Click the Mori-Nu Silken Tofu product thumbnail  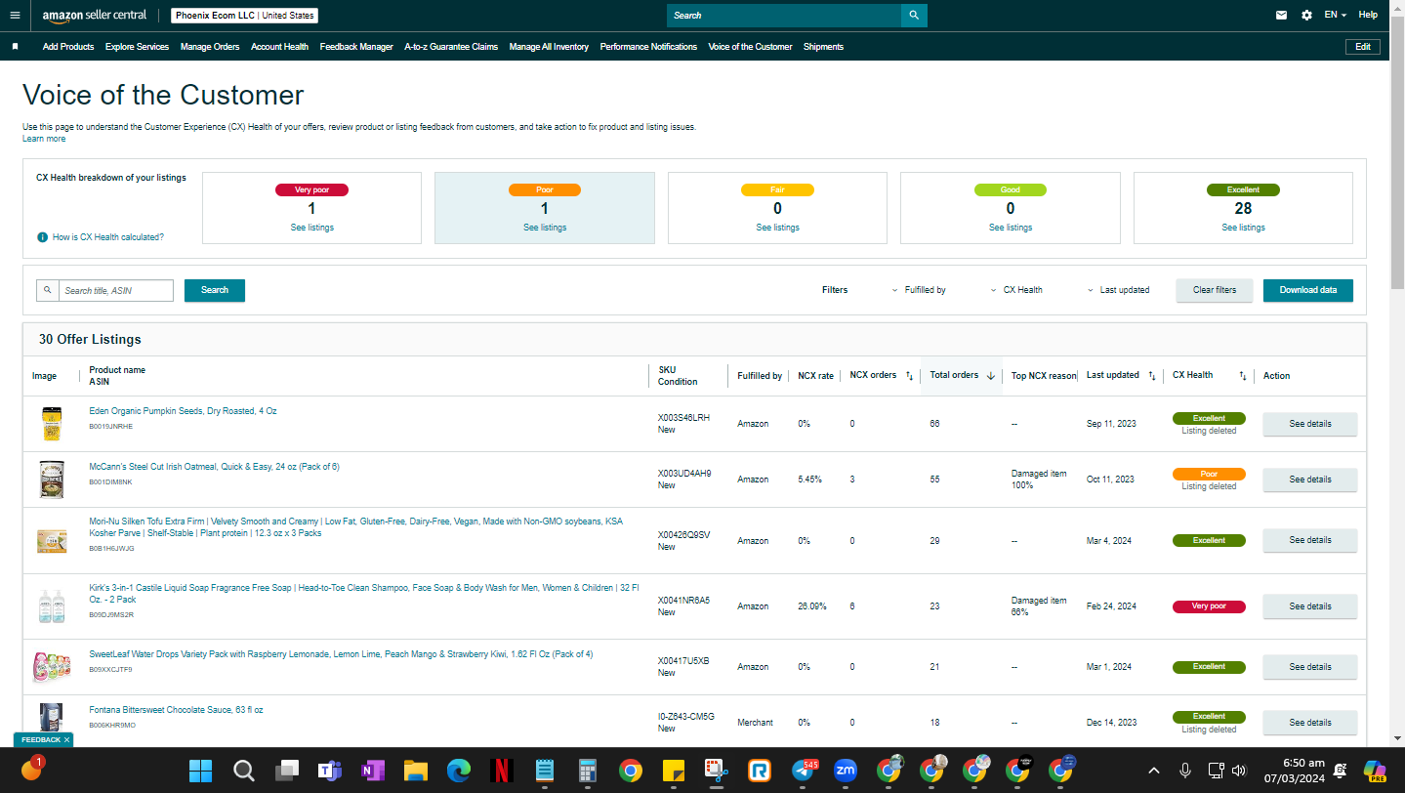coord(52,540)
